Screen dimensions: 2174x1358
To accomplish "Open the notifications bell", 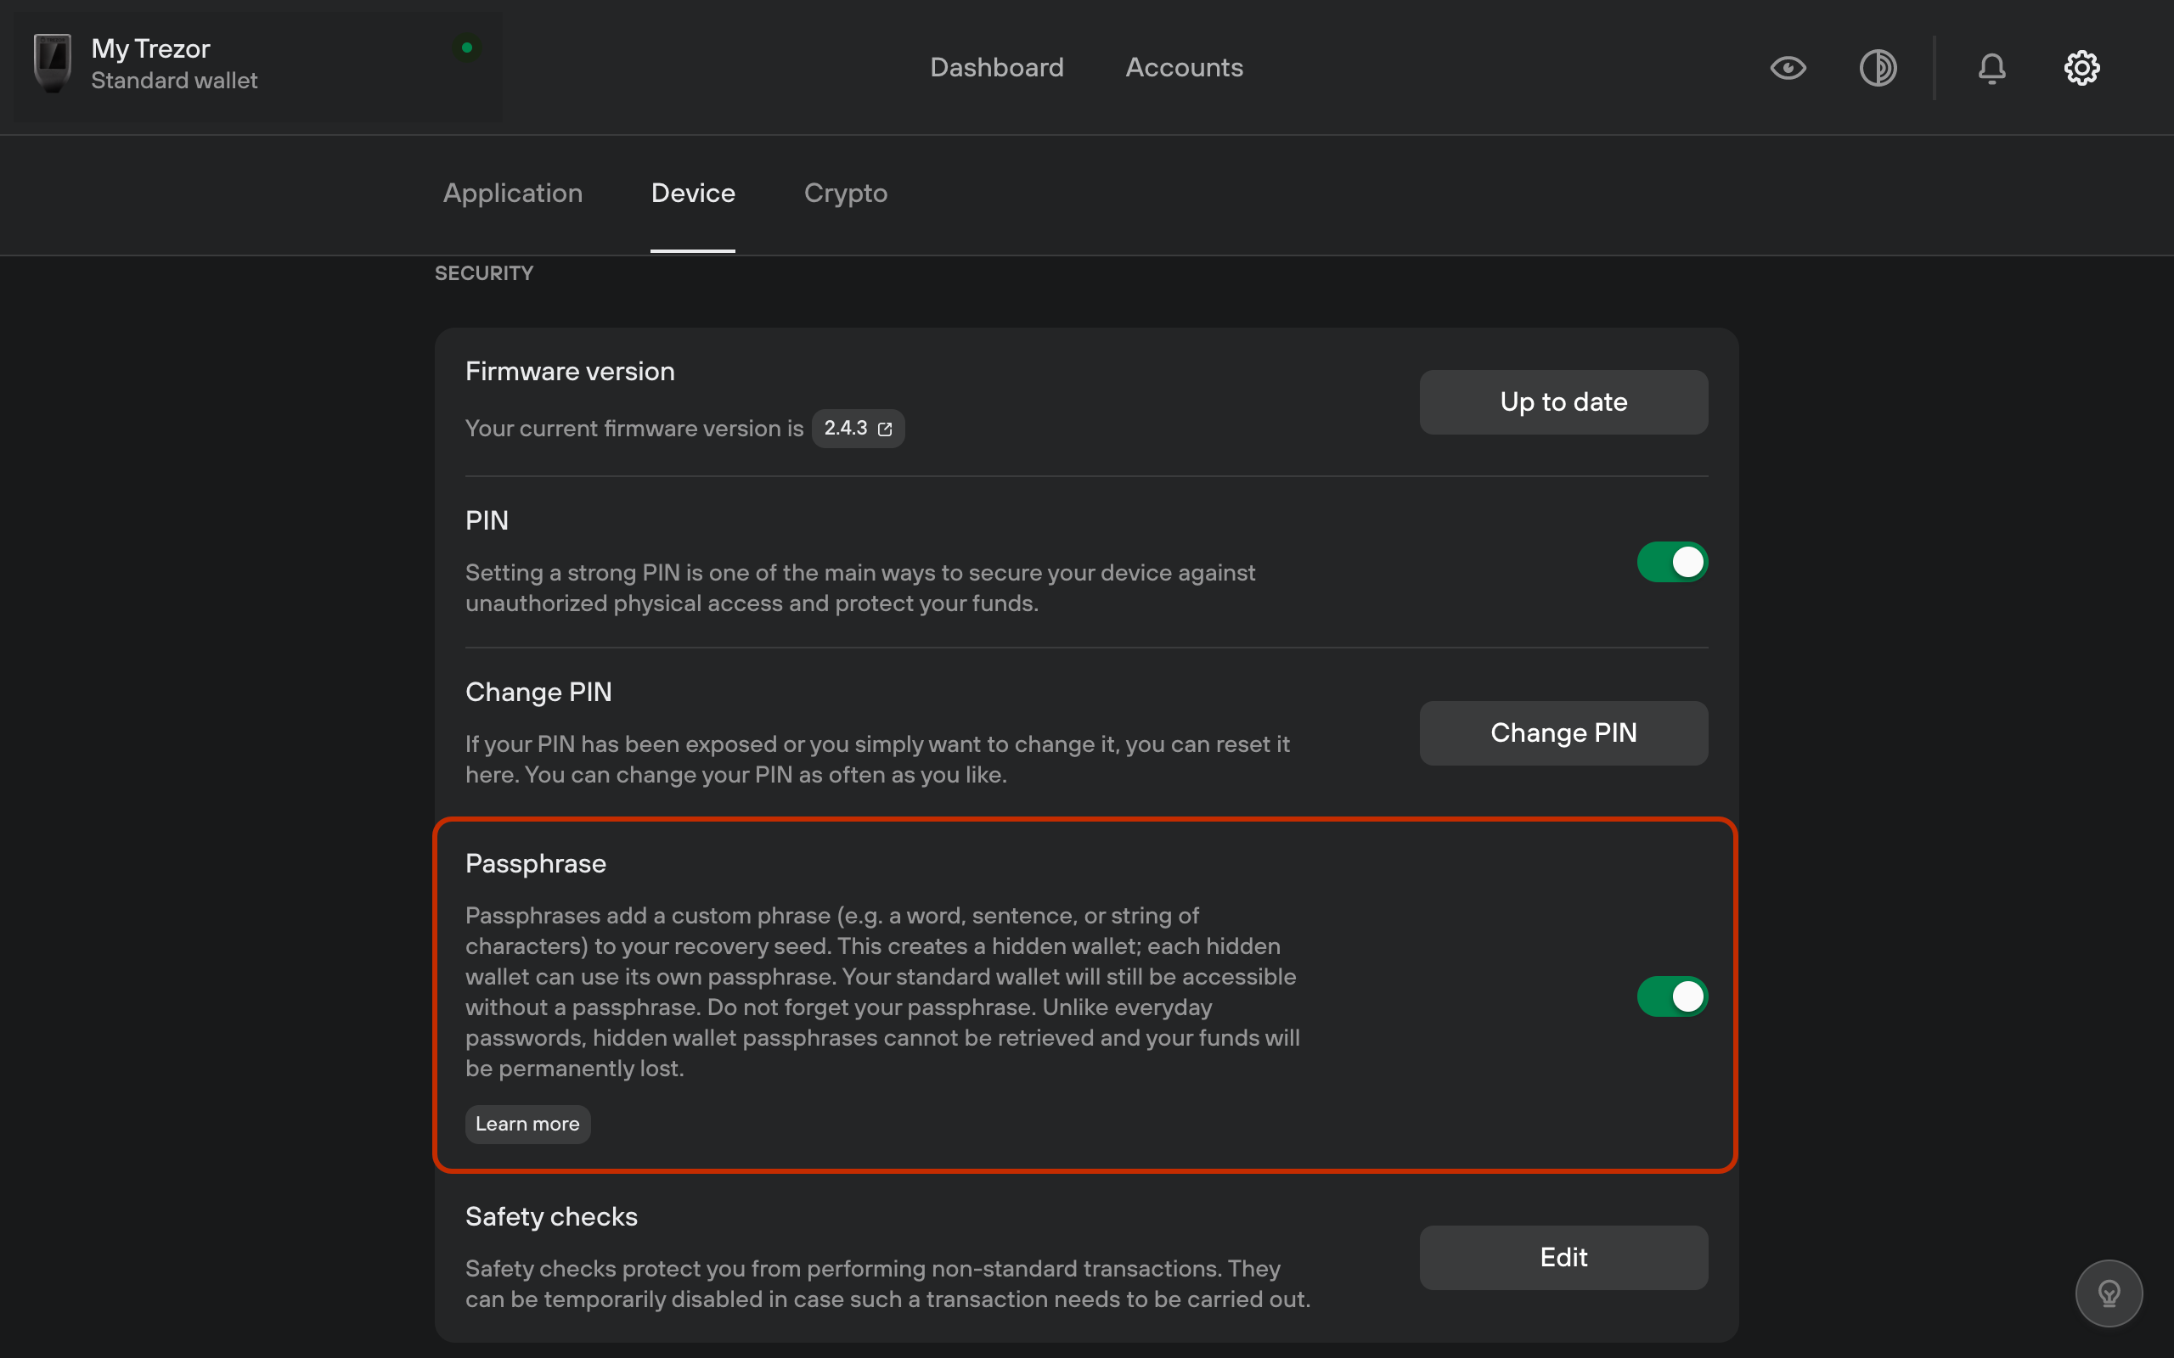I will (x=1991, y=67).
